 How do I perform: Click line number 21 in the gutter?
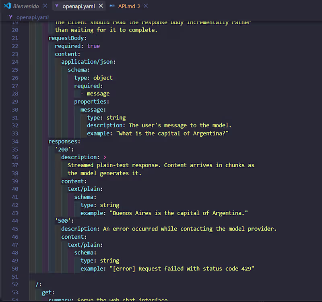15,38
